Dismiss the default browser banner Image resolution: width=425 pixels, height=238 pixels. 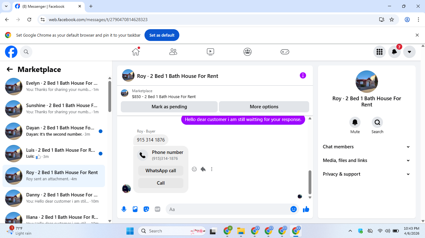[417, 35]
